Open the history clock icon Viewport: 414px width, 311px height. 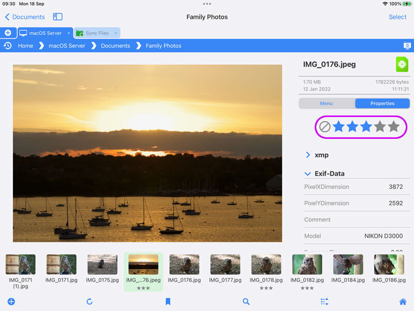(8, 46)
